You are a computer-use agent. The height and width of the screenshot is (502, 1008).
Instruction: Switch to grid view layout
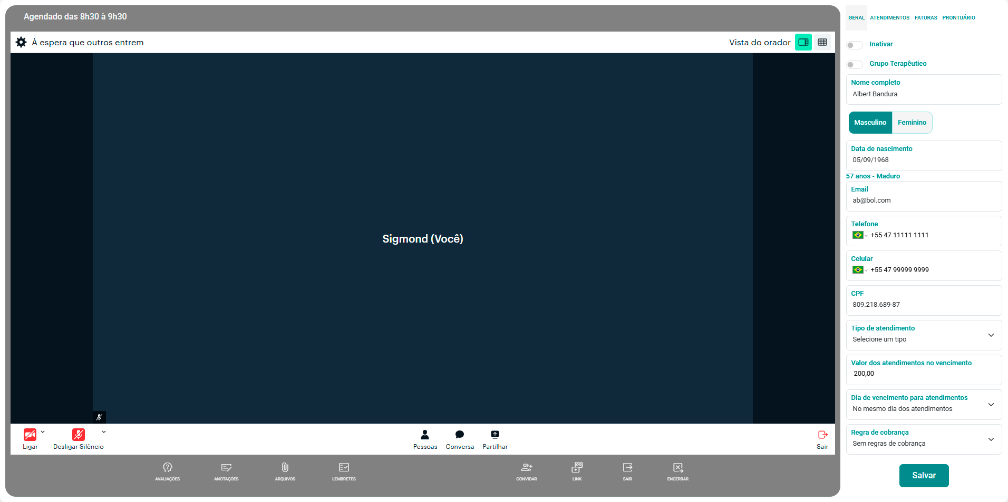pos(822,42)
